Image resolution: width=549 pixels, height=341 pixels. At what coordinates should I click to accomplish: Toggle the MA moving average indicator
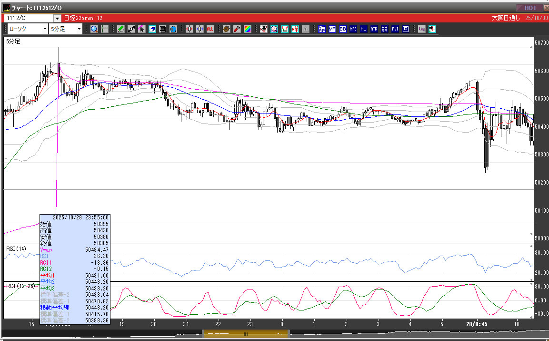click(332, 29)
